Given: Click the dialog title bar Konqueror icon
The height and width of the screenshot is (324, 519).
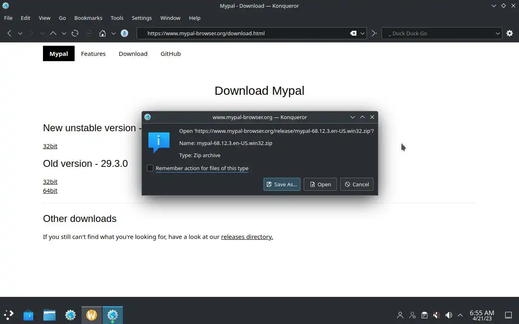Looking at the screenshot, I should pyautogui.click(x=148, y=117).
